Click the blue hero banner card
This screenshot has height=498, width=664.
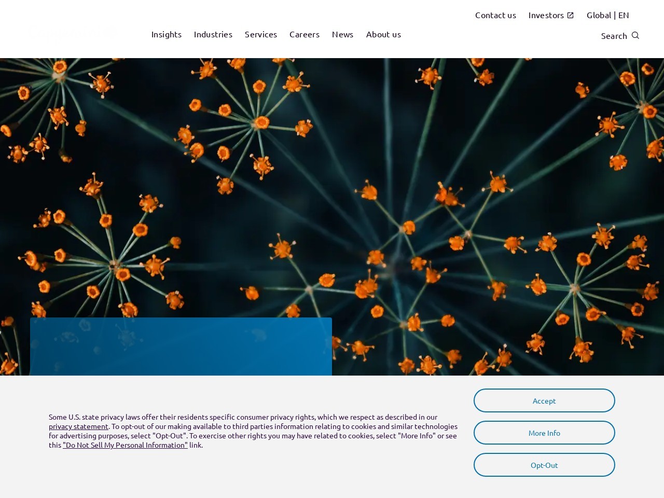pyautogui.click(x=181, y=347)
